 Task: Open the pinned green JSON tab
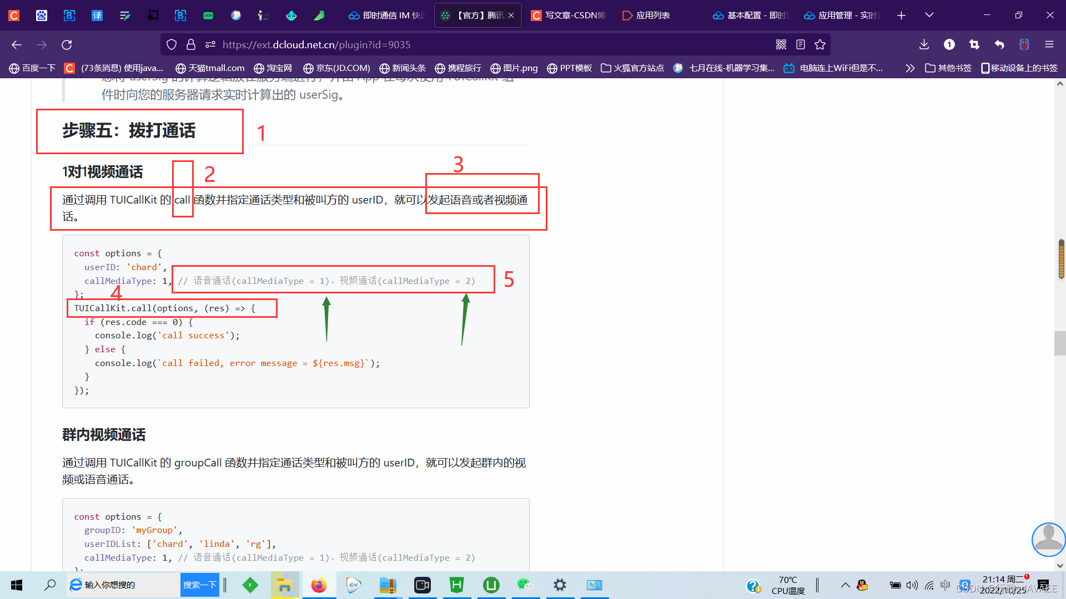tap(208, 16)
